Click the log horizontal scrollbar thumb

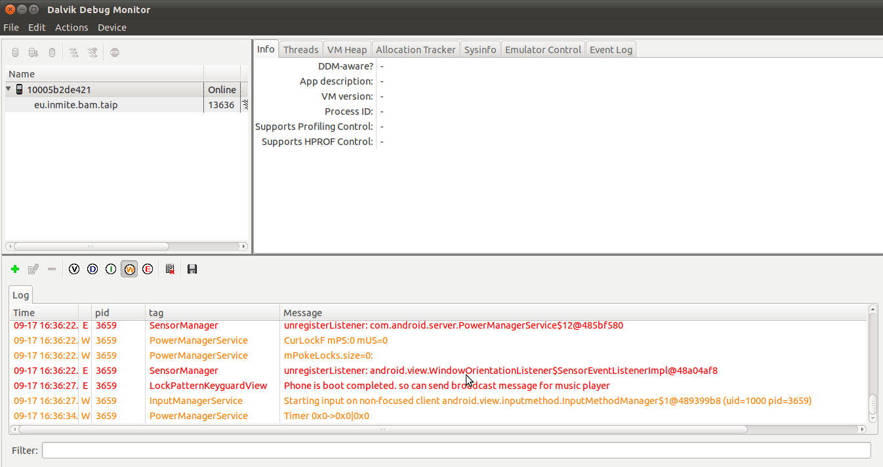pos(383,430)
